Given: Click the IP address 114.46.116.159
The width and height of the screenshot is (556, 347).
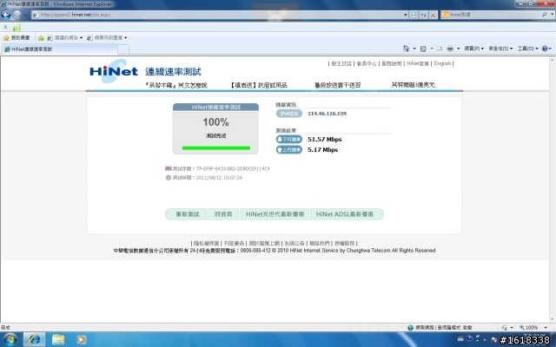Looking at the screenshot, I should [x=327, y=114].
